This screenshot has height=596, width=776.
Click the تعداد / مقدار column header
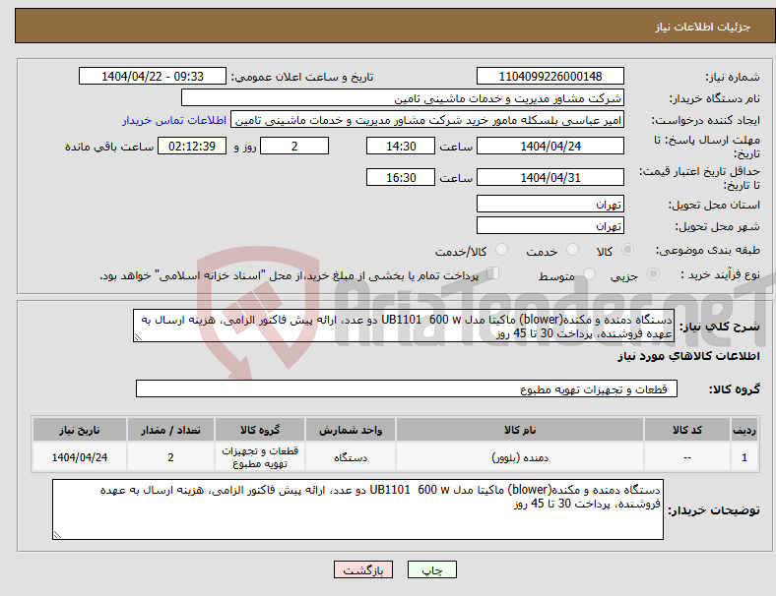170,430
